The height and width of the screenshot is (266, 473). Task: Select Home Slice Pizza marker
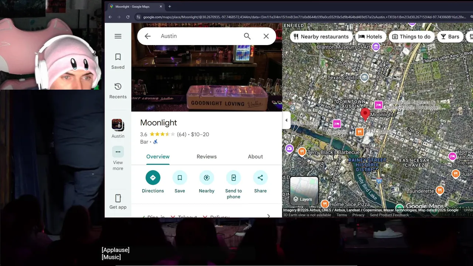point(325,204)
